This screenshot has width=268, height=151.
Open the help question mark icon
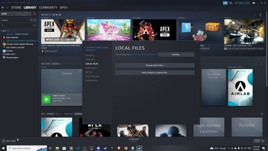236,3
